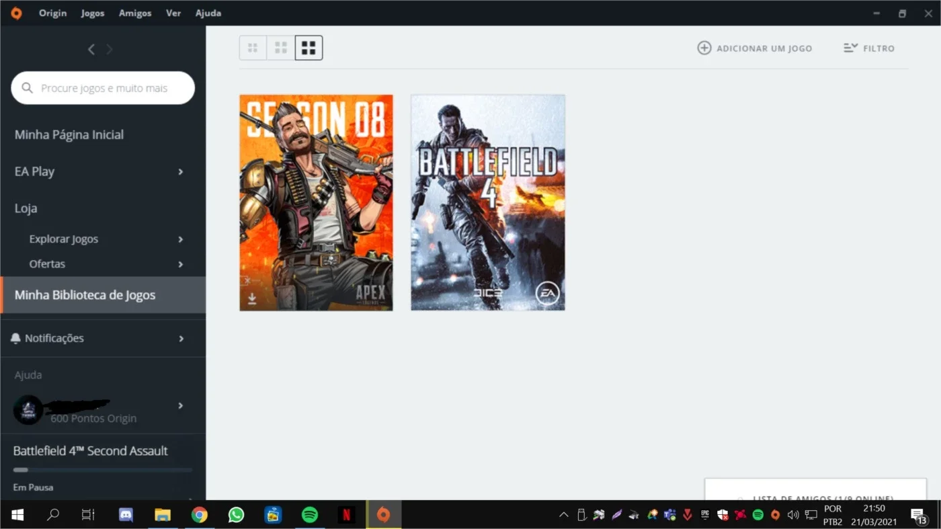Open the Ajuda menu in the menu bar
Image resolution: width=941 pixels, height=529 pixels.
click(208, 13)
